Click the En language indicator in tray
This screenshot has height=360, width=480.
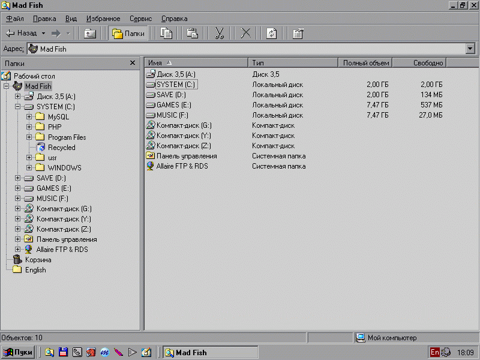pos(434,353)
